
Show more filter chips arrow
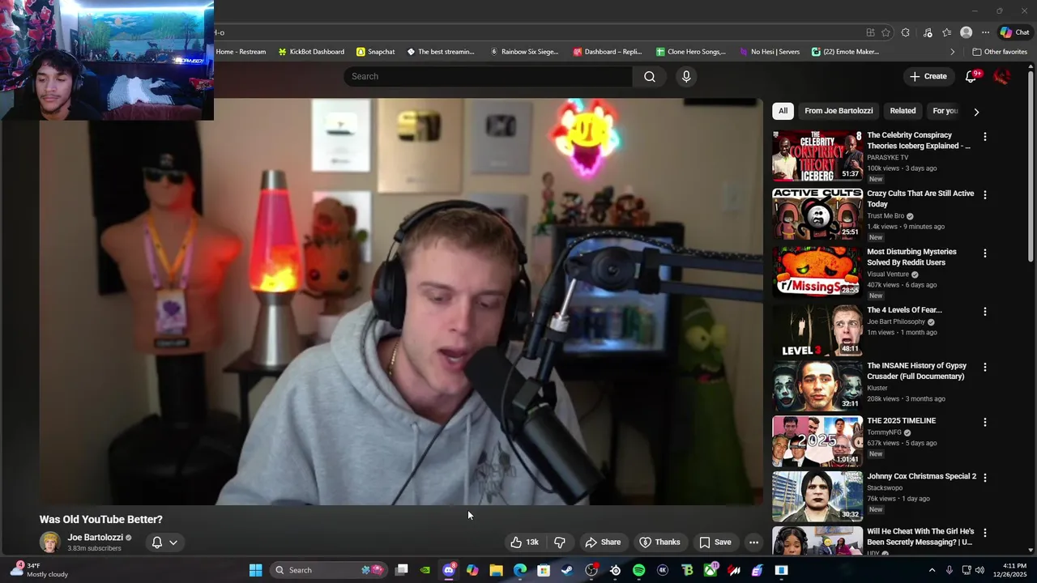pyautogui.click(x=976, y=112)
